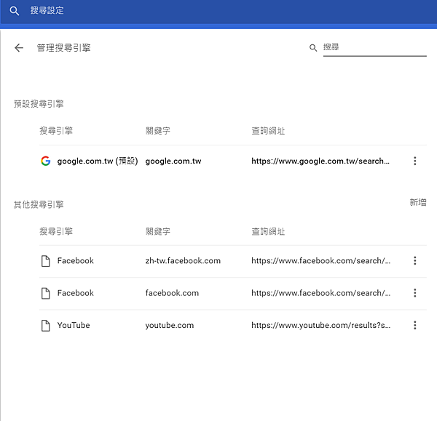
Task: Click the youtube.com keyword
Action: (x=170, y=325)
